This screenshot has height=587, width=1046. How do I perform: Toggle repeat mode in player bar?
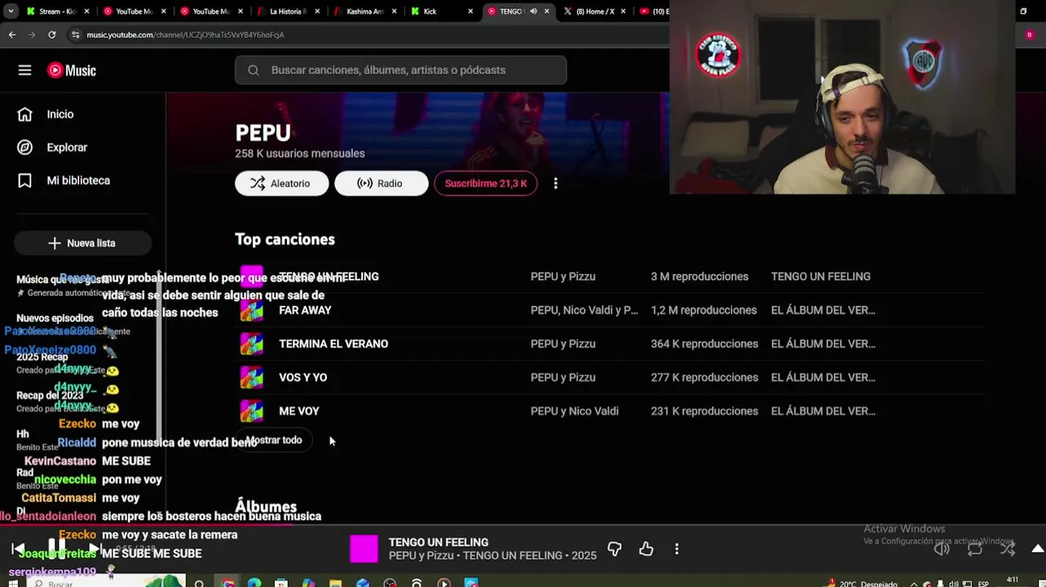[x=975, y=549]
